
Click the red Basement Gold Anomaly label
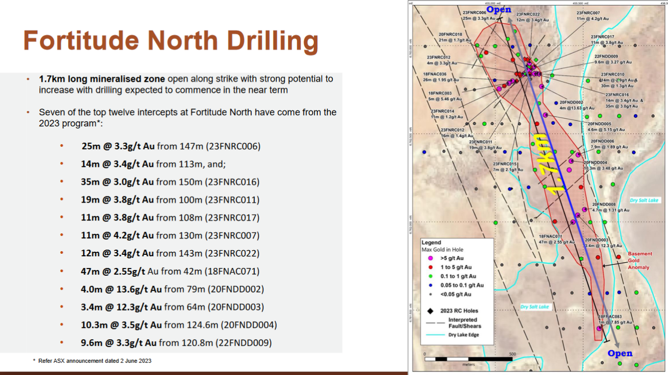tap(640, 260)
